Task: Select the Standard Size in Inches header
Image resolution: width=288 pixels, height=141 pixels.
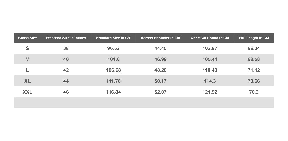Action: coord(66,38)
